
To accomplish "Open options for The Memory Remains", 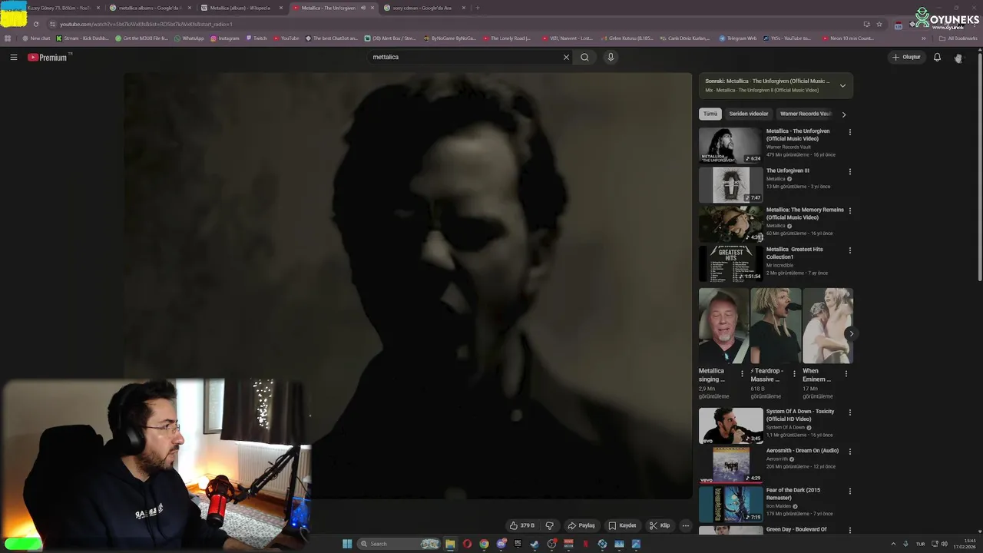I will pyautogui.click(x=849, y=210).
